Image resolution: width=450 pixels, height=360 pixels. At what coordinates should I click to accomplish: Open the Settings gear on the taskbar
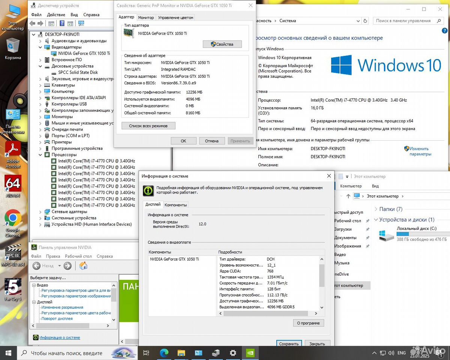tap(233, 353)
